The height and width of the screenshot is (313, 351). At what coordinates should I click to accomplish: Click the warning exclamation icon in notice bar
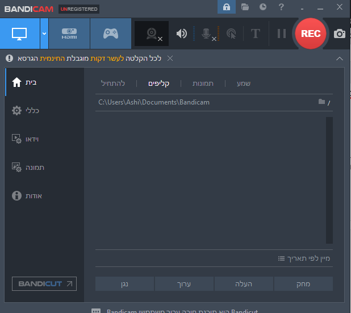click(x=9, y=59)
